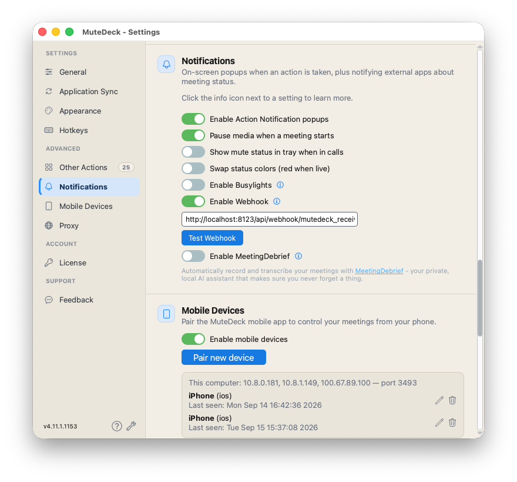Click the Test Webhook button

pos(212,238)
